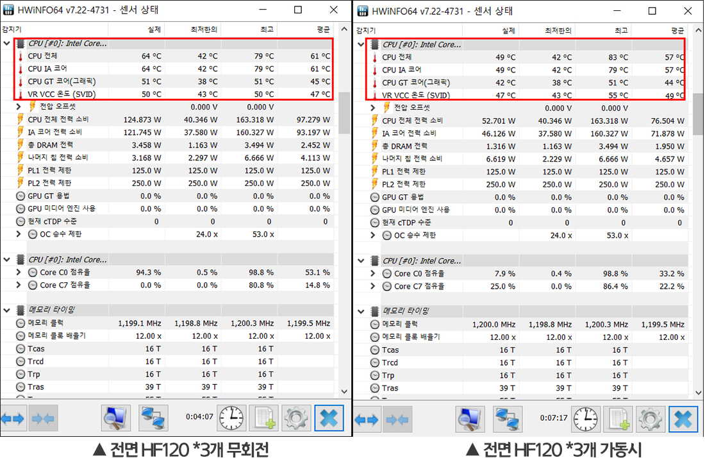705x458 pixels.
Task: Click the scroll-up arrow in left window scrollbar
Action: point(344,30)
